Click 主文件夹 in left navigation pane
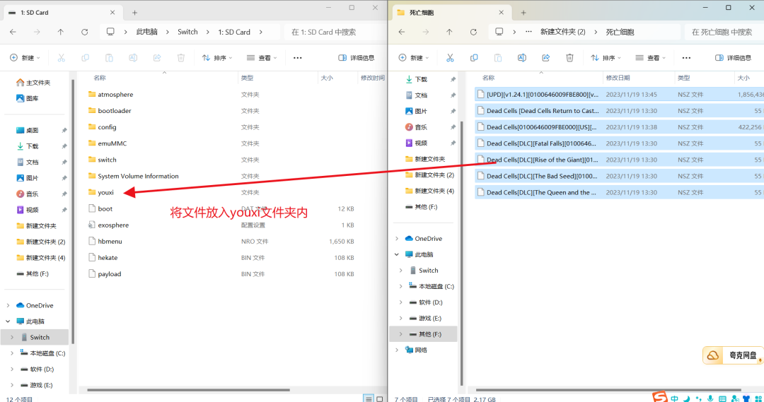Image resolution: width=764 pixels, height=402 pixels. [x=33, y=83]
